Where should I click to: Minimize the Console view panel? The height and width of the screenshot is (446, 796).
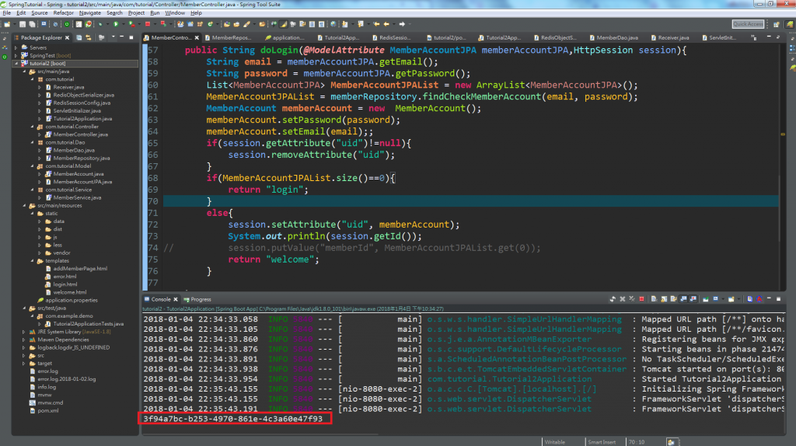769,299
